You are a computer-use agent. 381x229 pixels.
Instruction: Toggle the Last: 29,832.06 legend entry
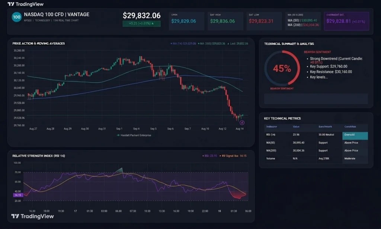[x=238, y=44]
